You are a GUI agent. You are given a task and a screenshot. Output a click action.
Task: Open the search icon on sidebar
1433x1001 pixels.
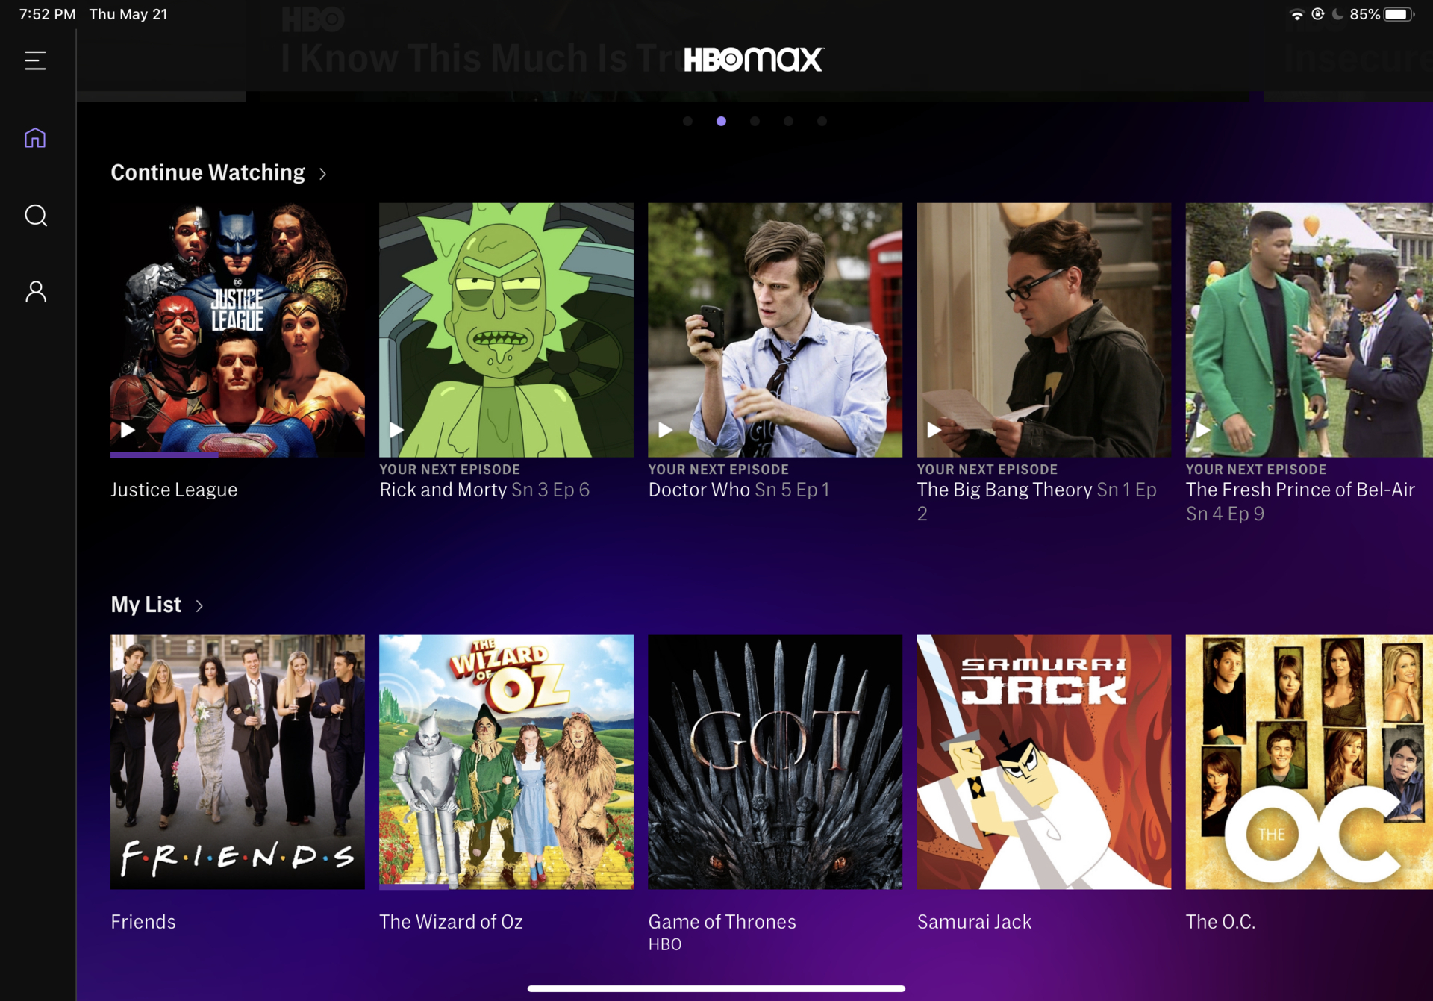coord(36,216)
